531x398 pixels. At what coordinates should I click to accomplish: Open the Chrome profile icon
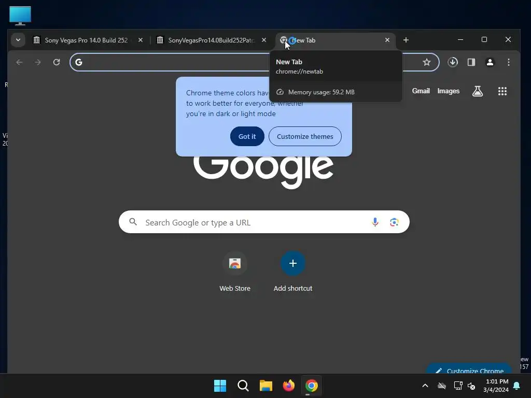pos(490,62)
